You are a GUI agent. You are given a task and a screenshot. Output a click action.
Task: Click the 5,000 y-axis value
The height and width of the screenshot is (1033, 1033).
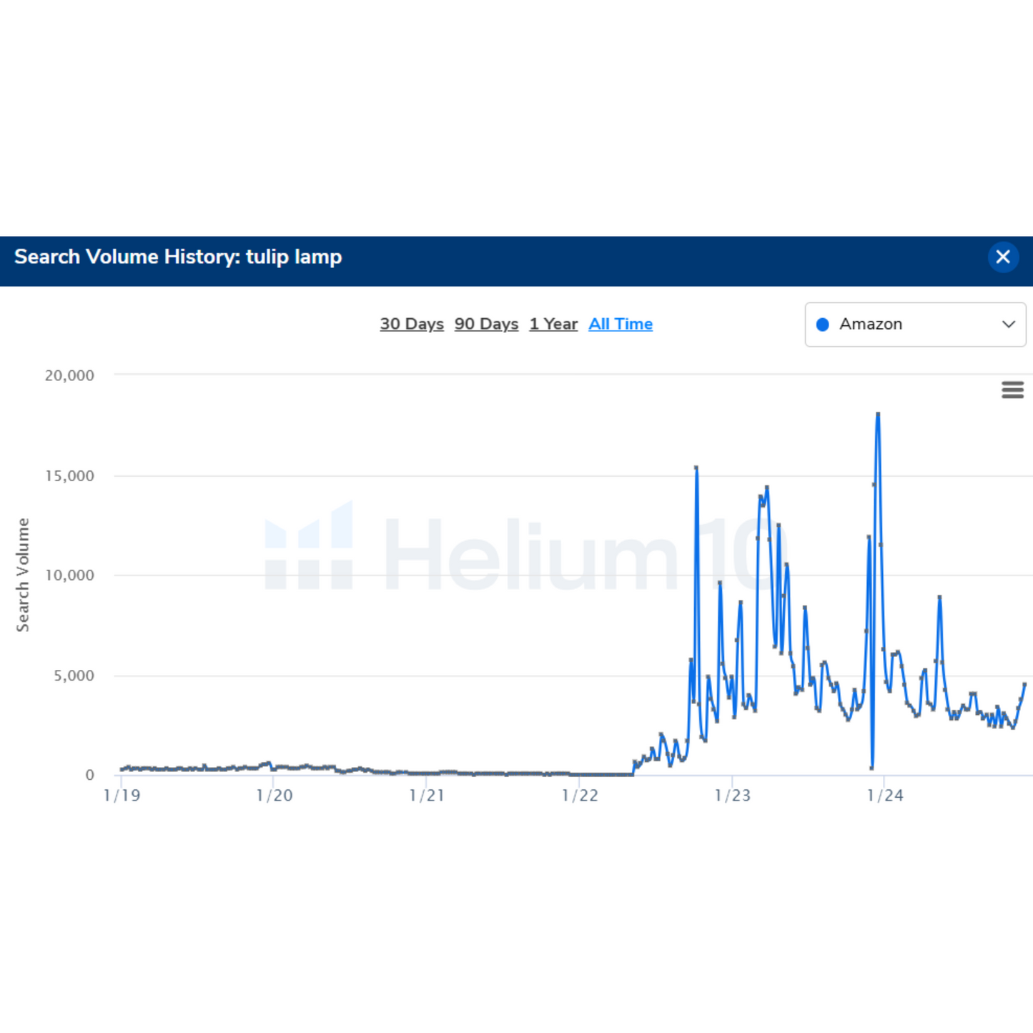74,676
